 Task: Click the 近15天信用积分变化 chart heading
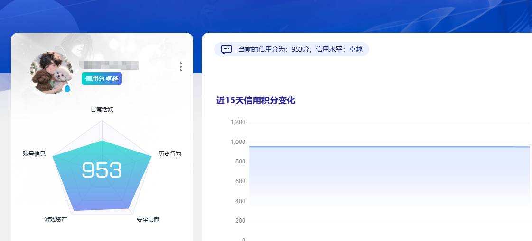pos(256,100)
